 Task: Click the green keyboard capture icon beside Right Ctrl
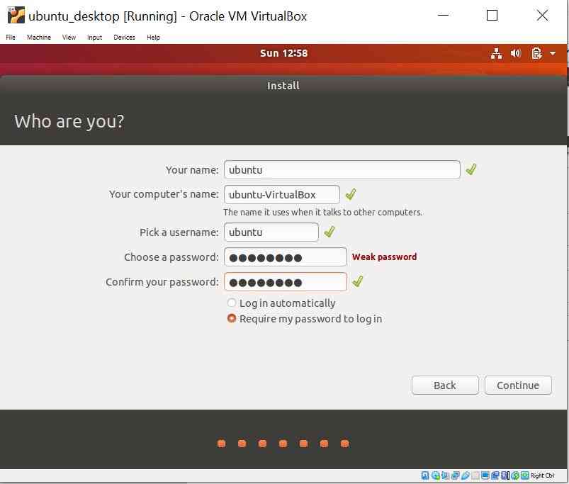[x=525, y=475]
